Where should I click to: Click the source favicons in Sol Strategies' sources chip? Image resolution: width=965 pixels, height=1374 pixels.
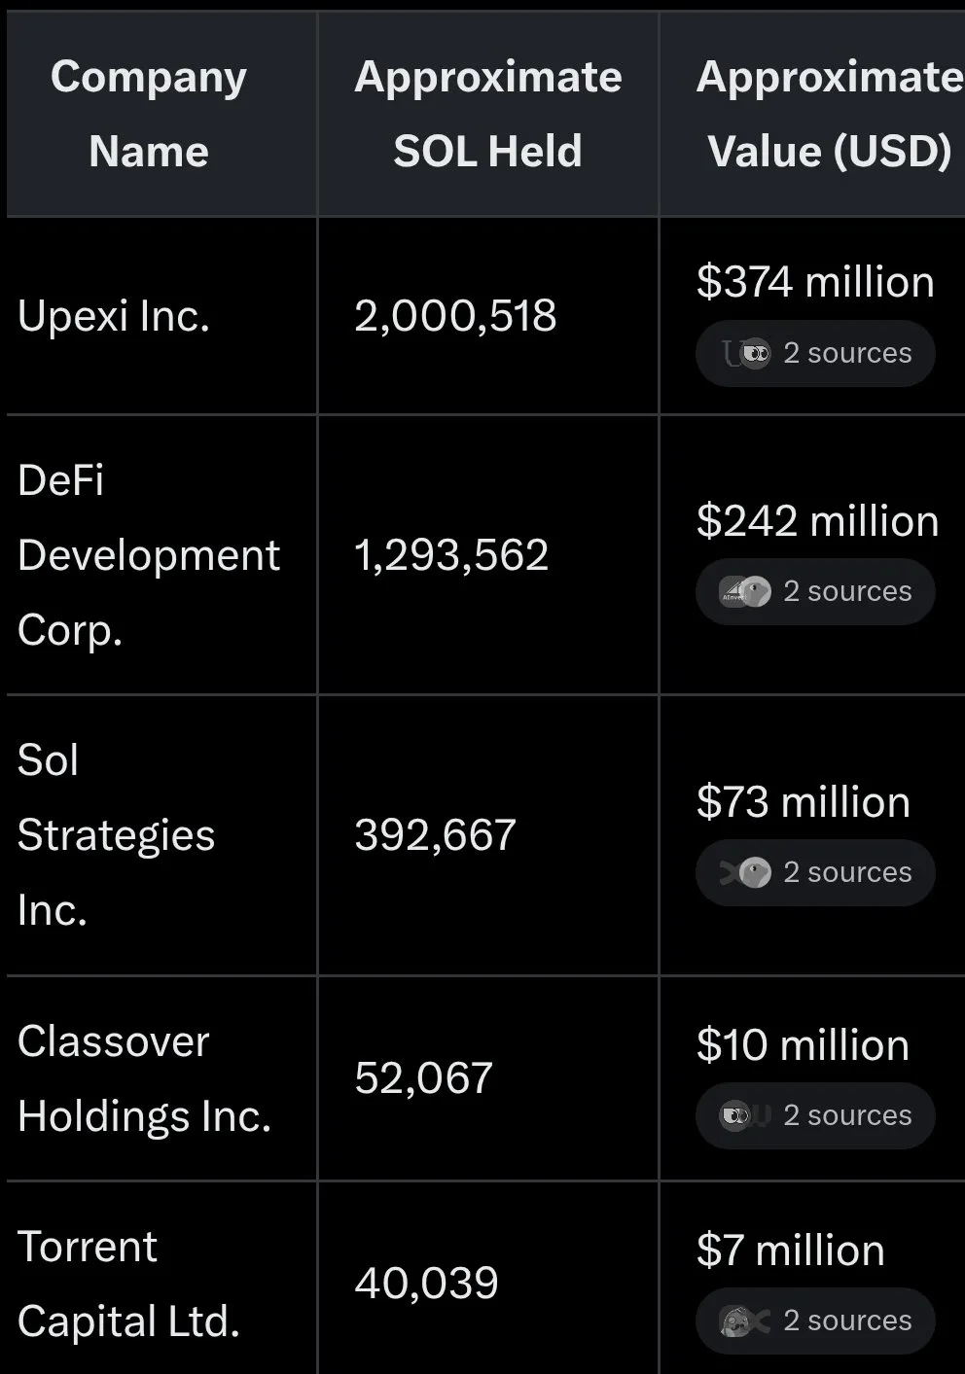tap(745, 872)
